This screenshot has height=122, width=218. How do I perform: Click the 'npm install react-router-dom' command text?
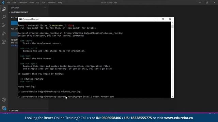coord(96,97)
